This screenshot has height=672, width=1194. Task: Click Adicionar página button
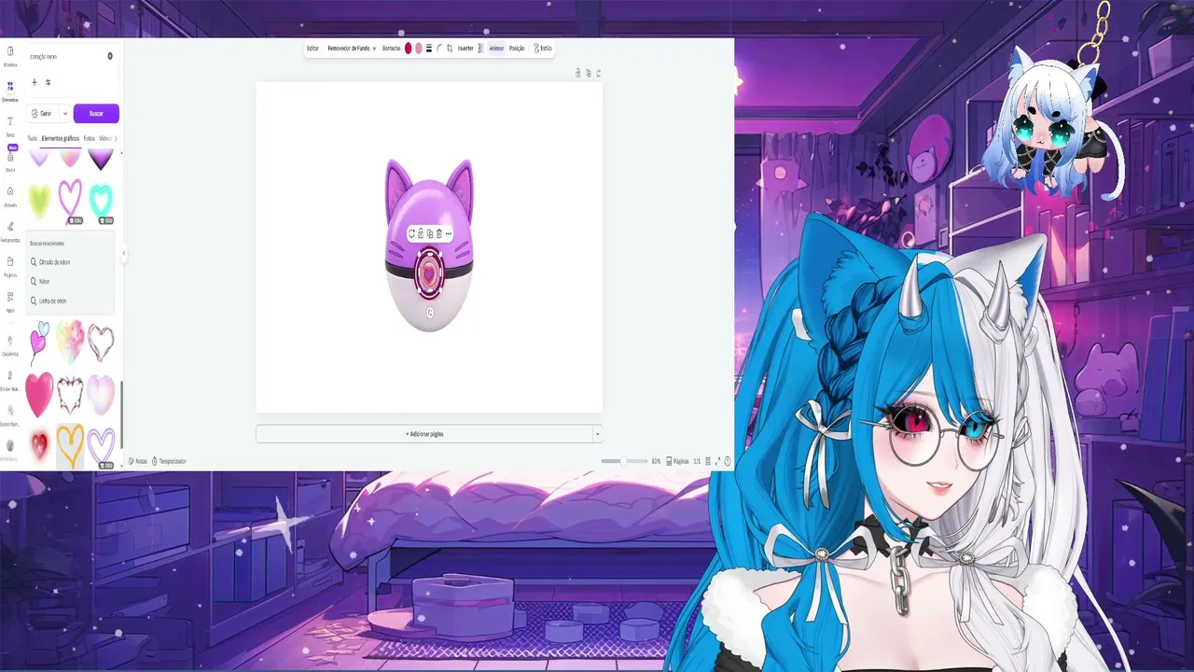[x=424, y=434]
